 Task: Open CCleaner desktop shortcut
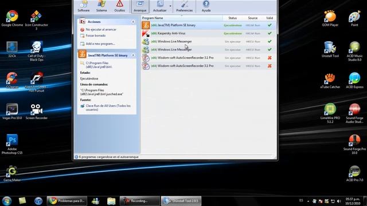(12, 80)
